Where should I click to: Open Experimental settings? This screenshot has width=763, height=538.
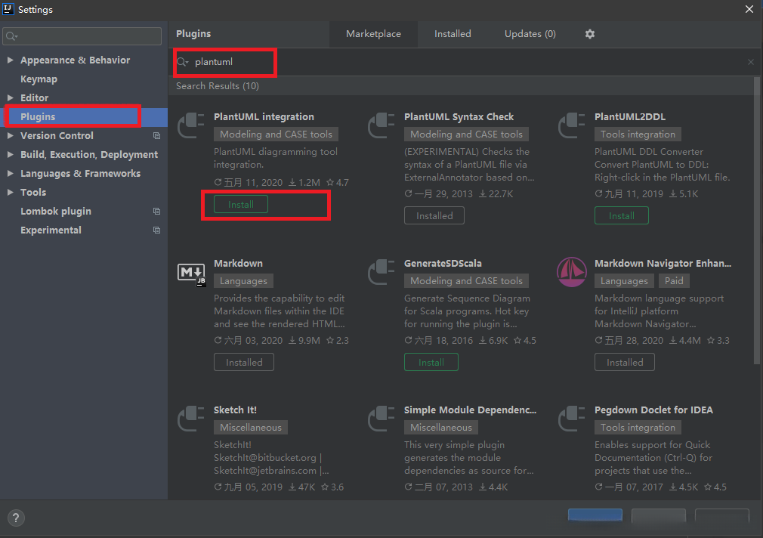coord(51,230)
